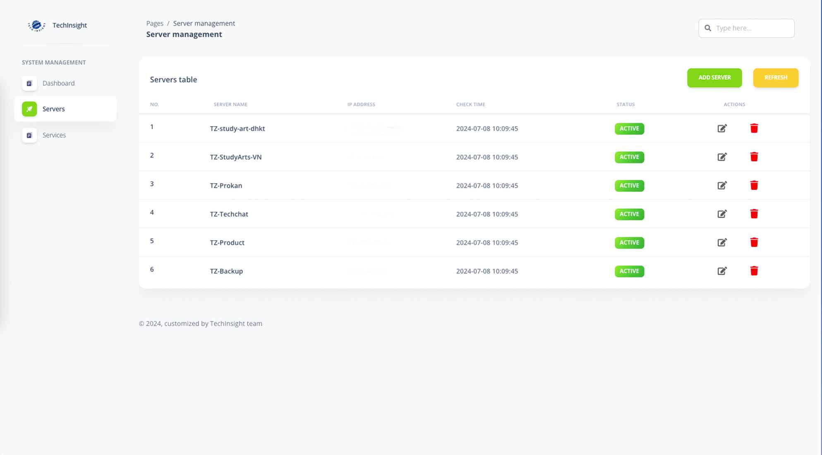Edit the TZ-StudyArts-VN server
822x455 pixels.
pyautogui.click(x=722, y=157)
